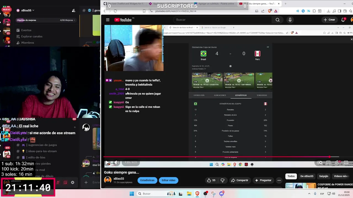
Task: Click the YouTube search magnifier button
Action: click(277, 20)
